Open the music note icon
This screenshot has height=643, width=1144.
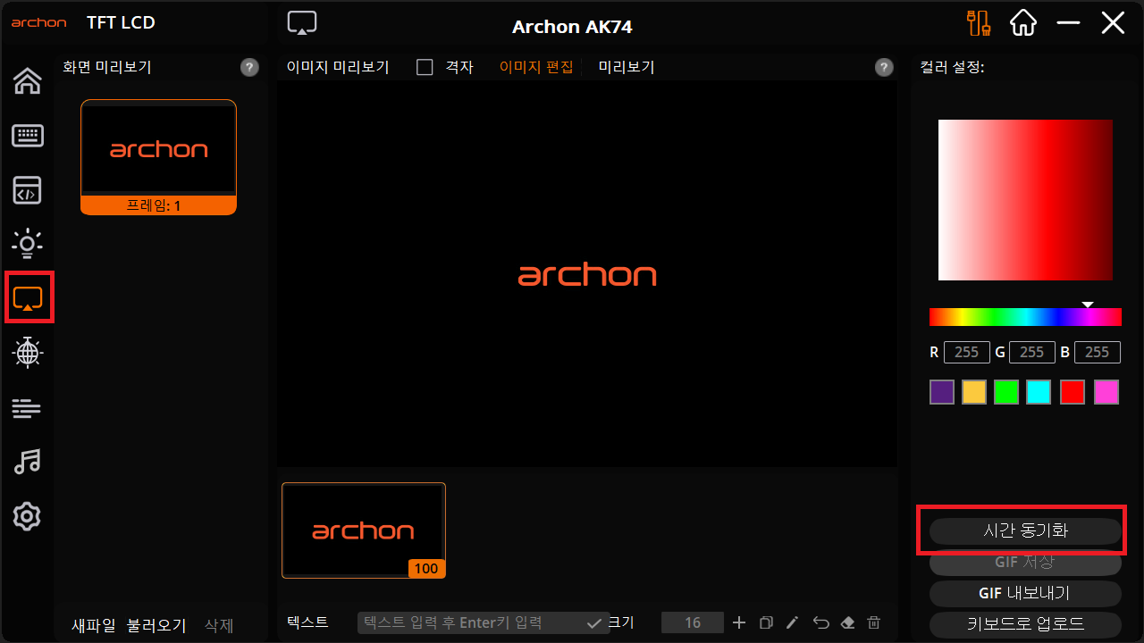pos(28,462)
